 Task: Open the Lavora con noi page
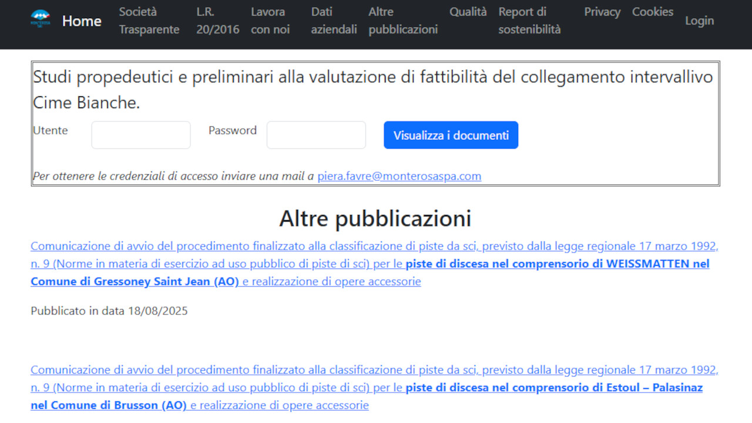270,21
